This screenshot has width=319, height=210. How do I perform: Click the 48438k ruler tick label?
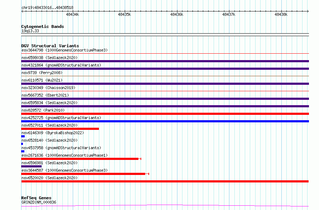[281, 14]
